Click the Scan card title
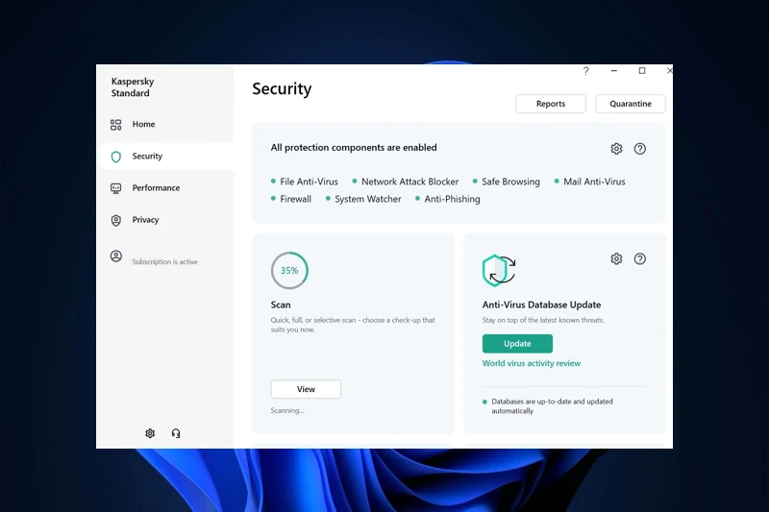 pos(281,305)
